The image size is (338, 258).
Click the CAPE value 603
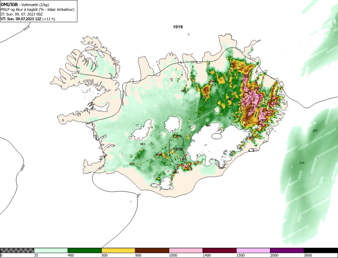(x=132, y=164)
